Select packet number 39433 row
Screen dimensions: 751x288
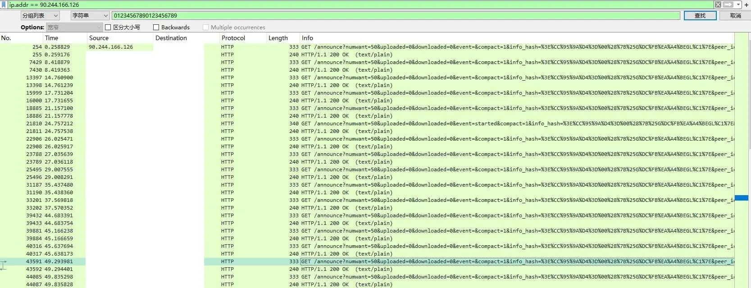click(367, 223)
